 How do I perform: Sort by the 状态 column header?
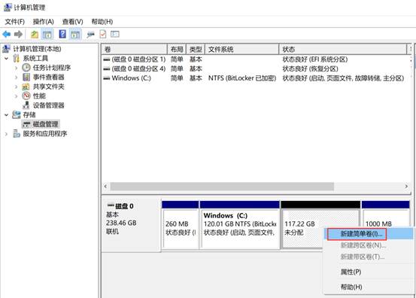(343, 49)
